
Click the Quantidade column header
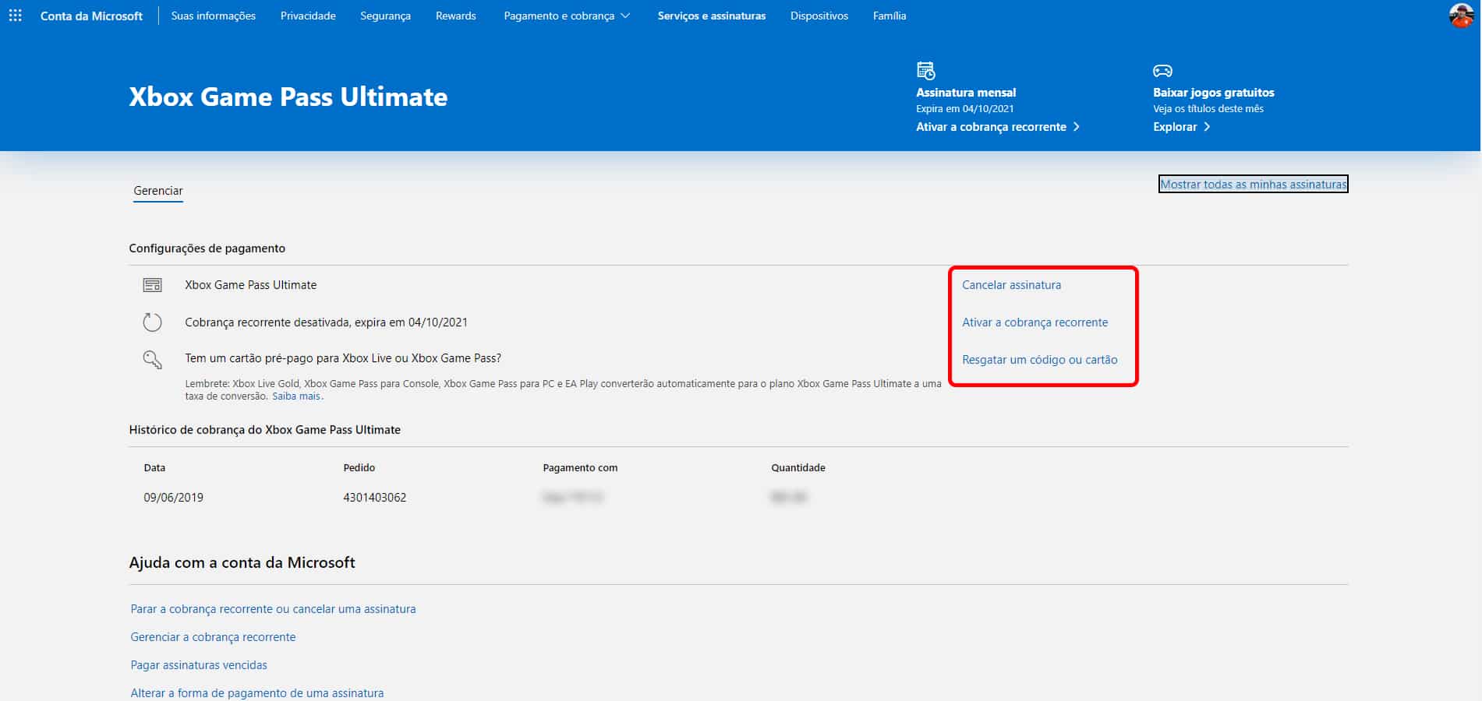[x=798, y=468]
